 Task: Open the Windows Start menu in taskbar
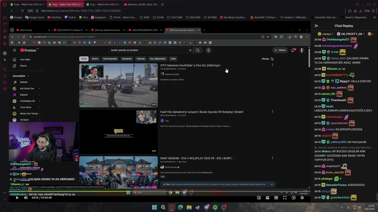[x=154, y=207]
